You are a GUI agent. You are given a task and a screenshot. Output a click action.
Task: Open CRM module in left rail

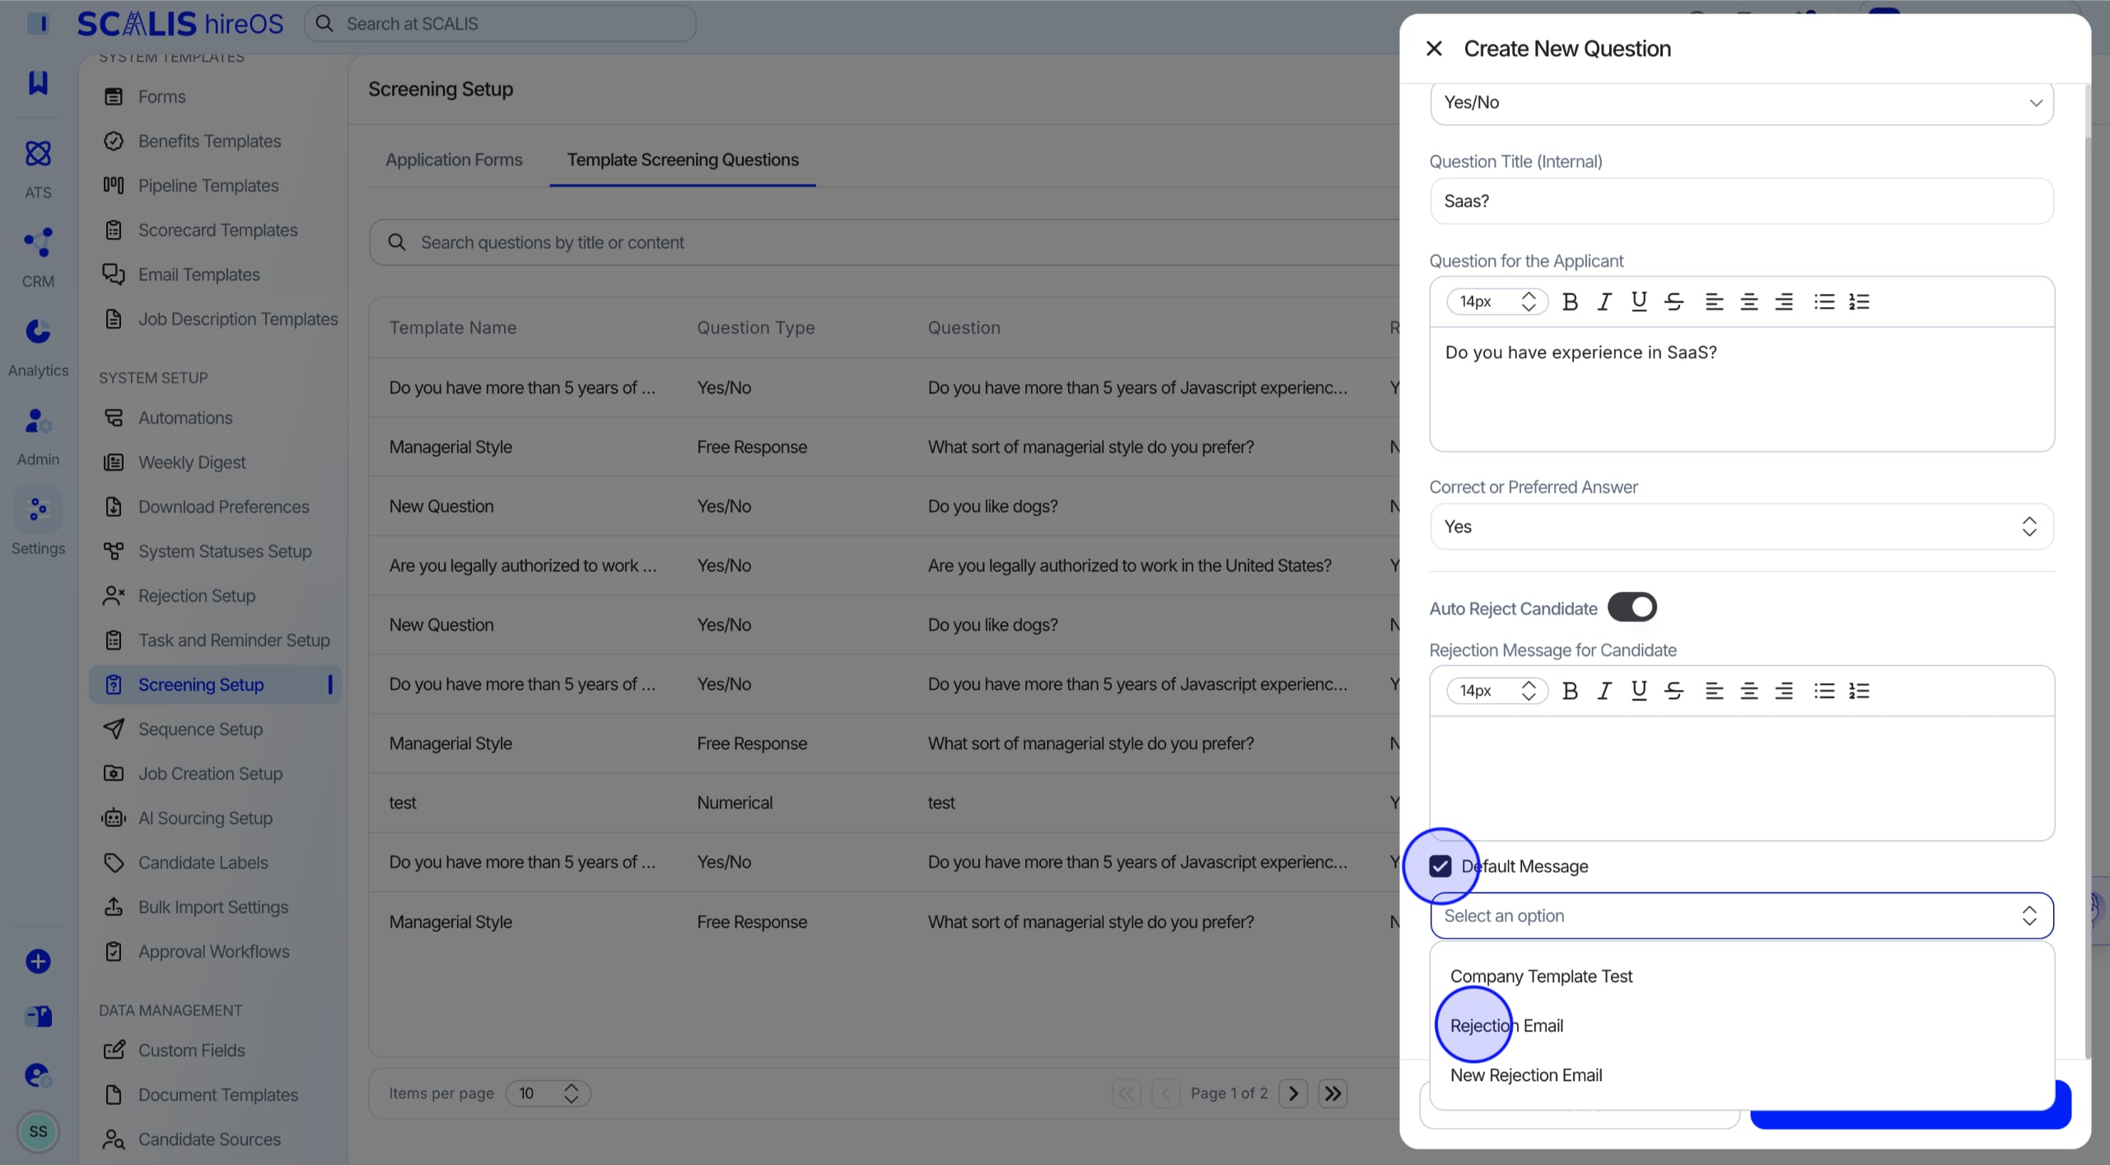[38, 258]
